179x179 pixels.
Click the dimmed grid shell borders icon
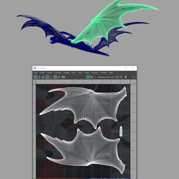pyautogui.click(x=51, y=77)
